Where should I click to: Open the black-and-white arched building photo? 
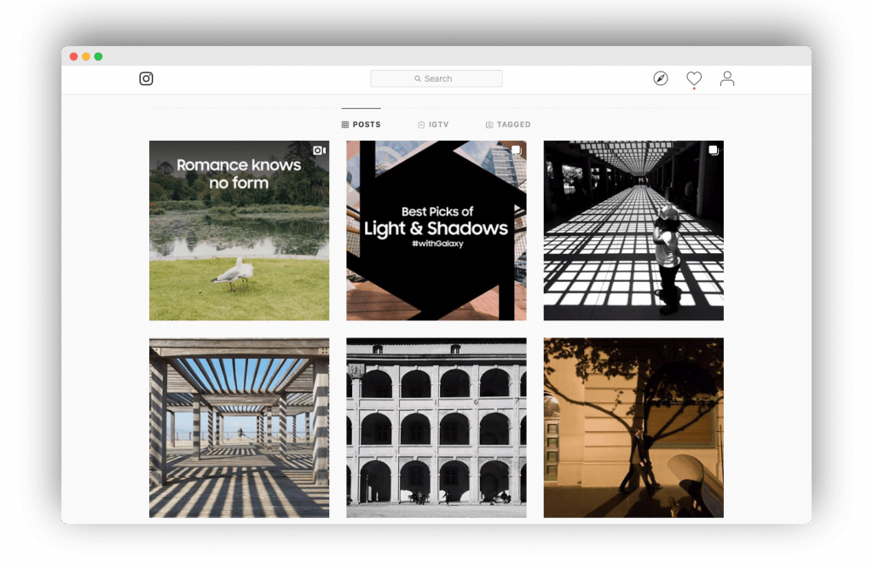click(x=436, y=428)
